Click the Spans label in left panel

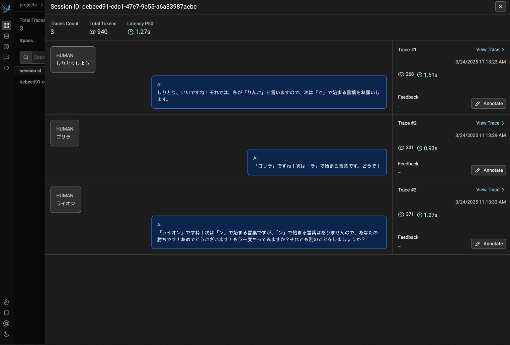coord(26,40)
